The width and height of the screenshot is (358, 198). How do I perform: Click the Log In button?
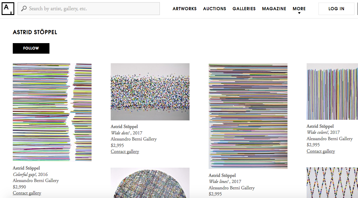tap(336, 9)
